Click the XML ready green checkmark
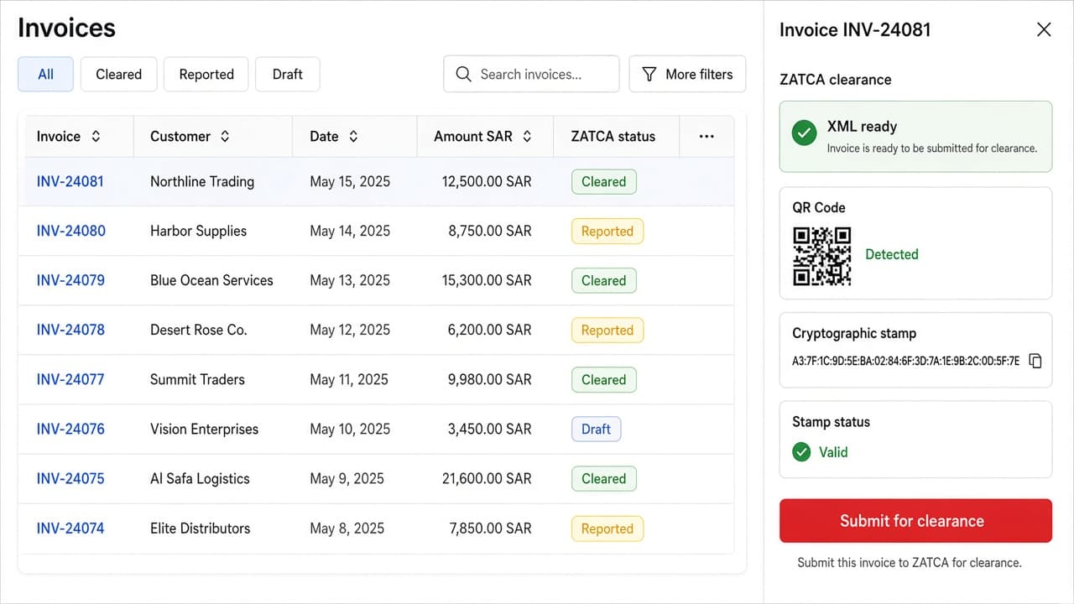Viewport: 1074px width, 604px height. click(805, 133)
